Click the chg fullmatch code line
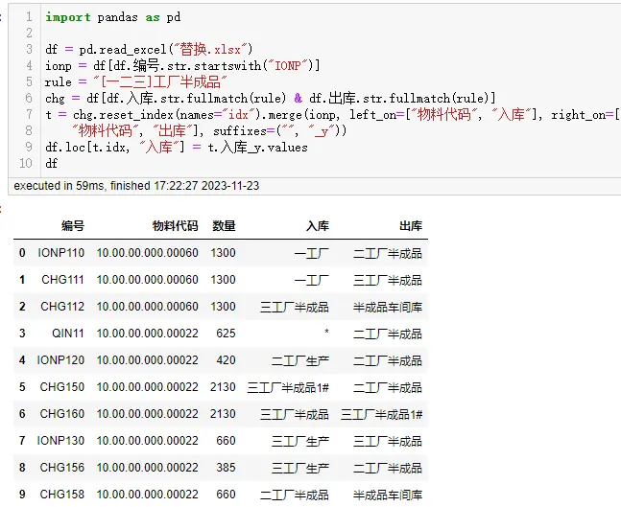The width and height of the screenshot is (621, 507). (x=271, y=98)
